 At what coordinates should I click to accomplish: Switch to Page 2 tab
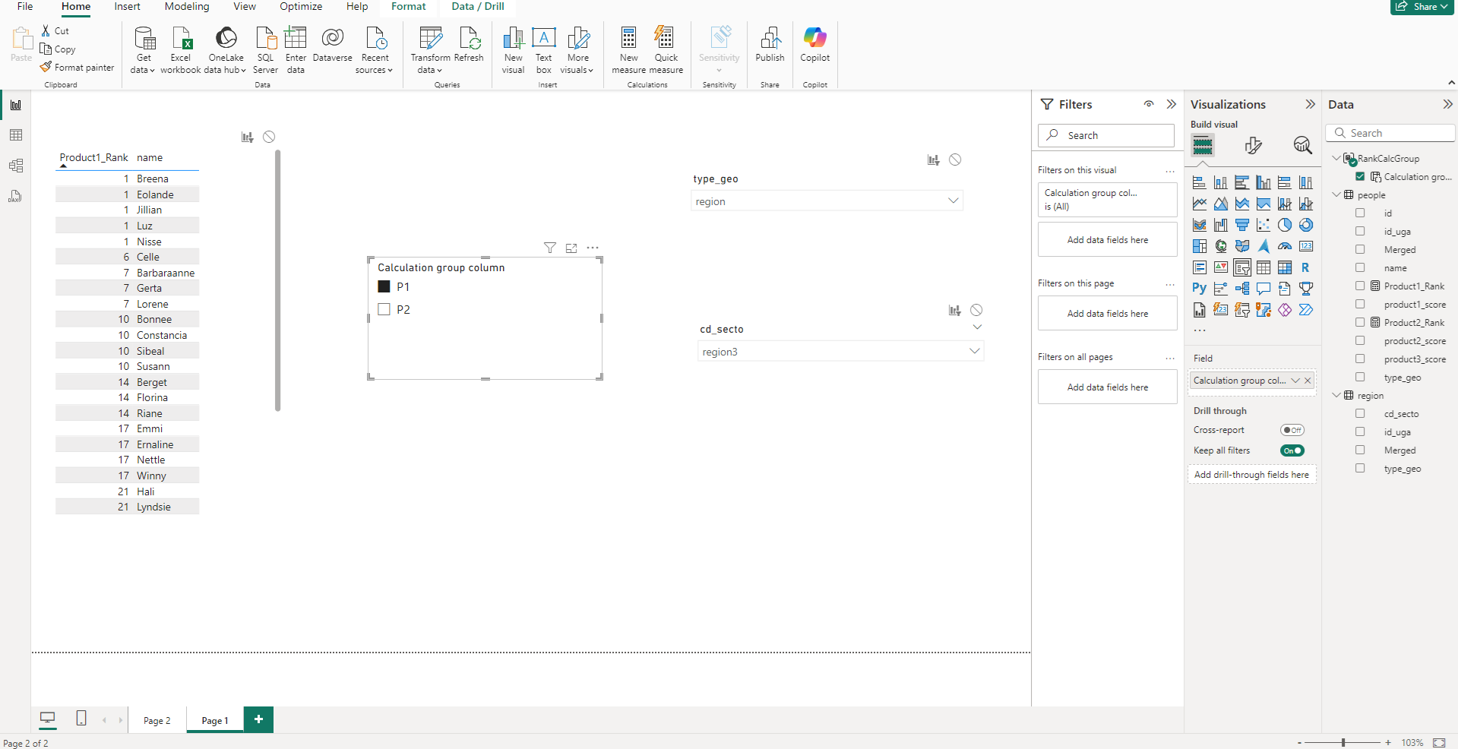(157, 720)
